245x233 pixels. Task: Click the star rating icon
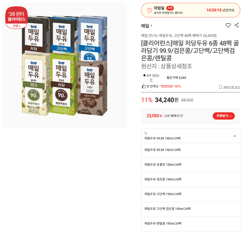click(144, 75)
